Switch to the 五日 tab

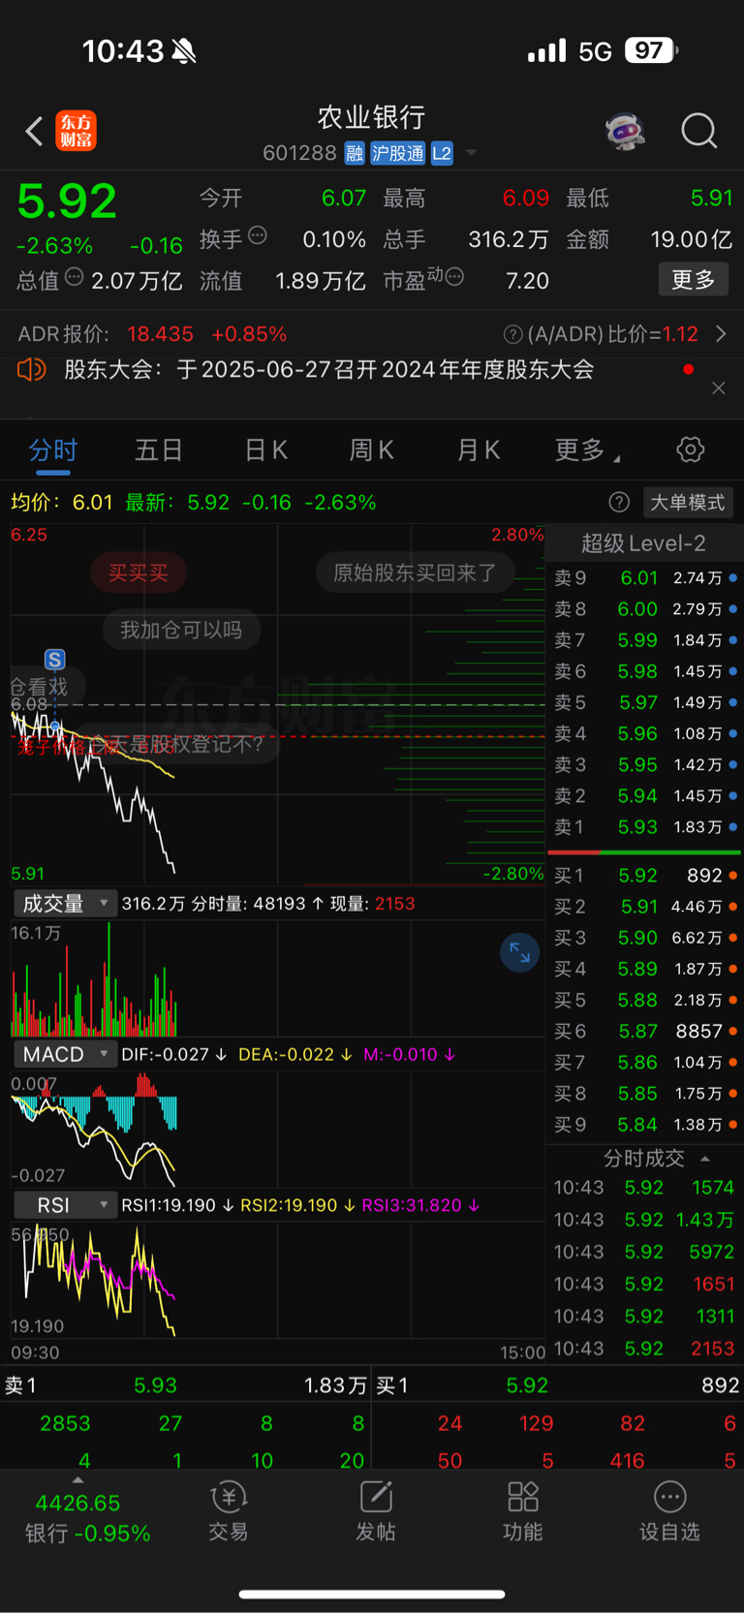pos(159,450)
